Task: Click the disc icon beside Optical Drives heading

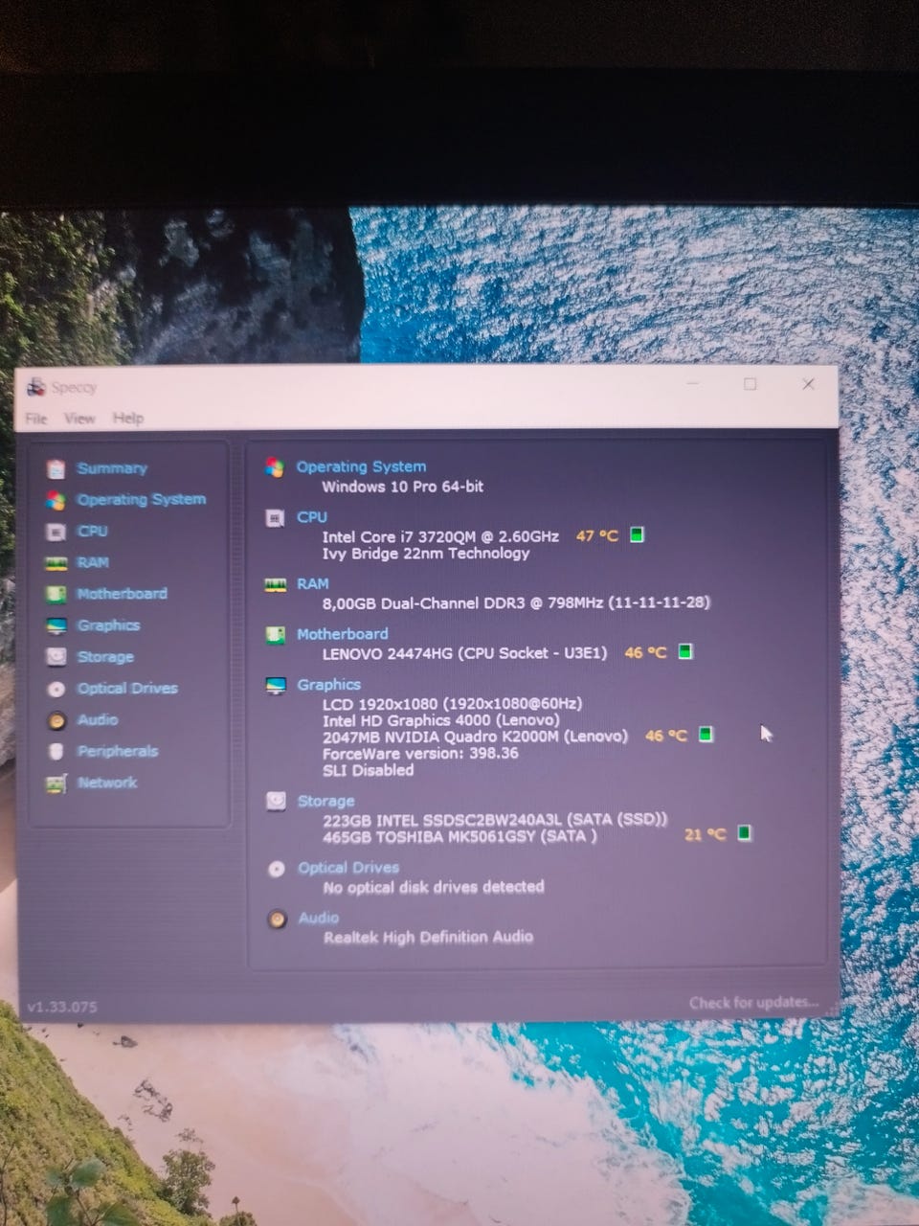Action: (277, 869)
